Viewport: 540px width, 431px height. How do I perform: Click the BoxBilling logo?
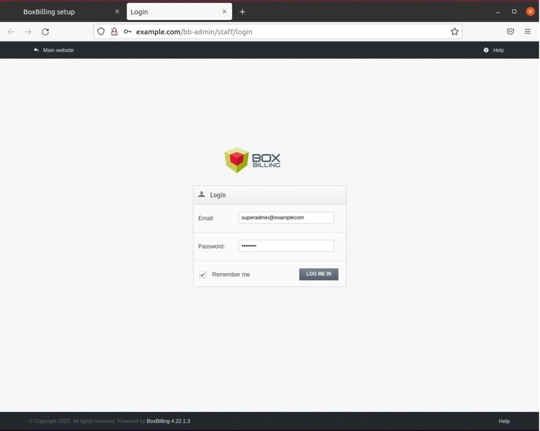coord(253,160)
